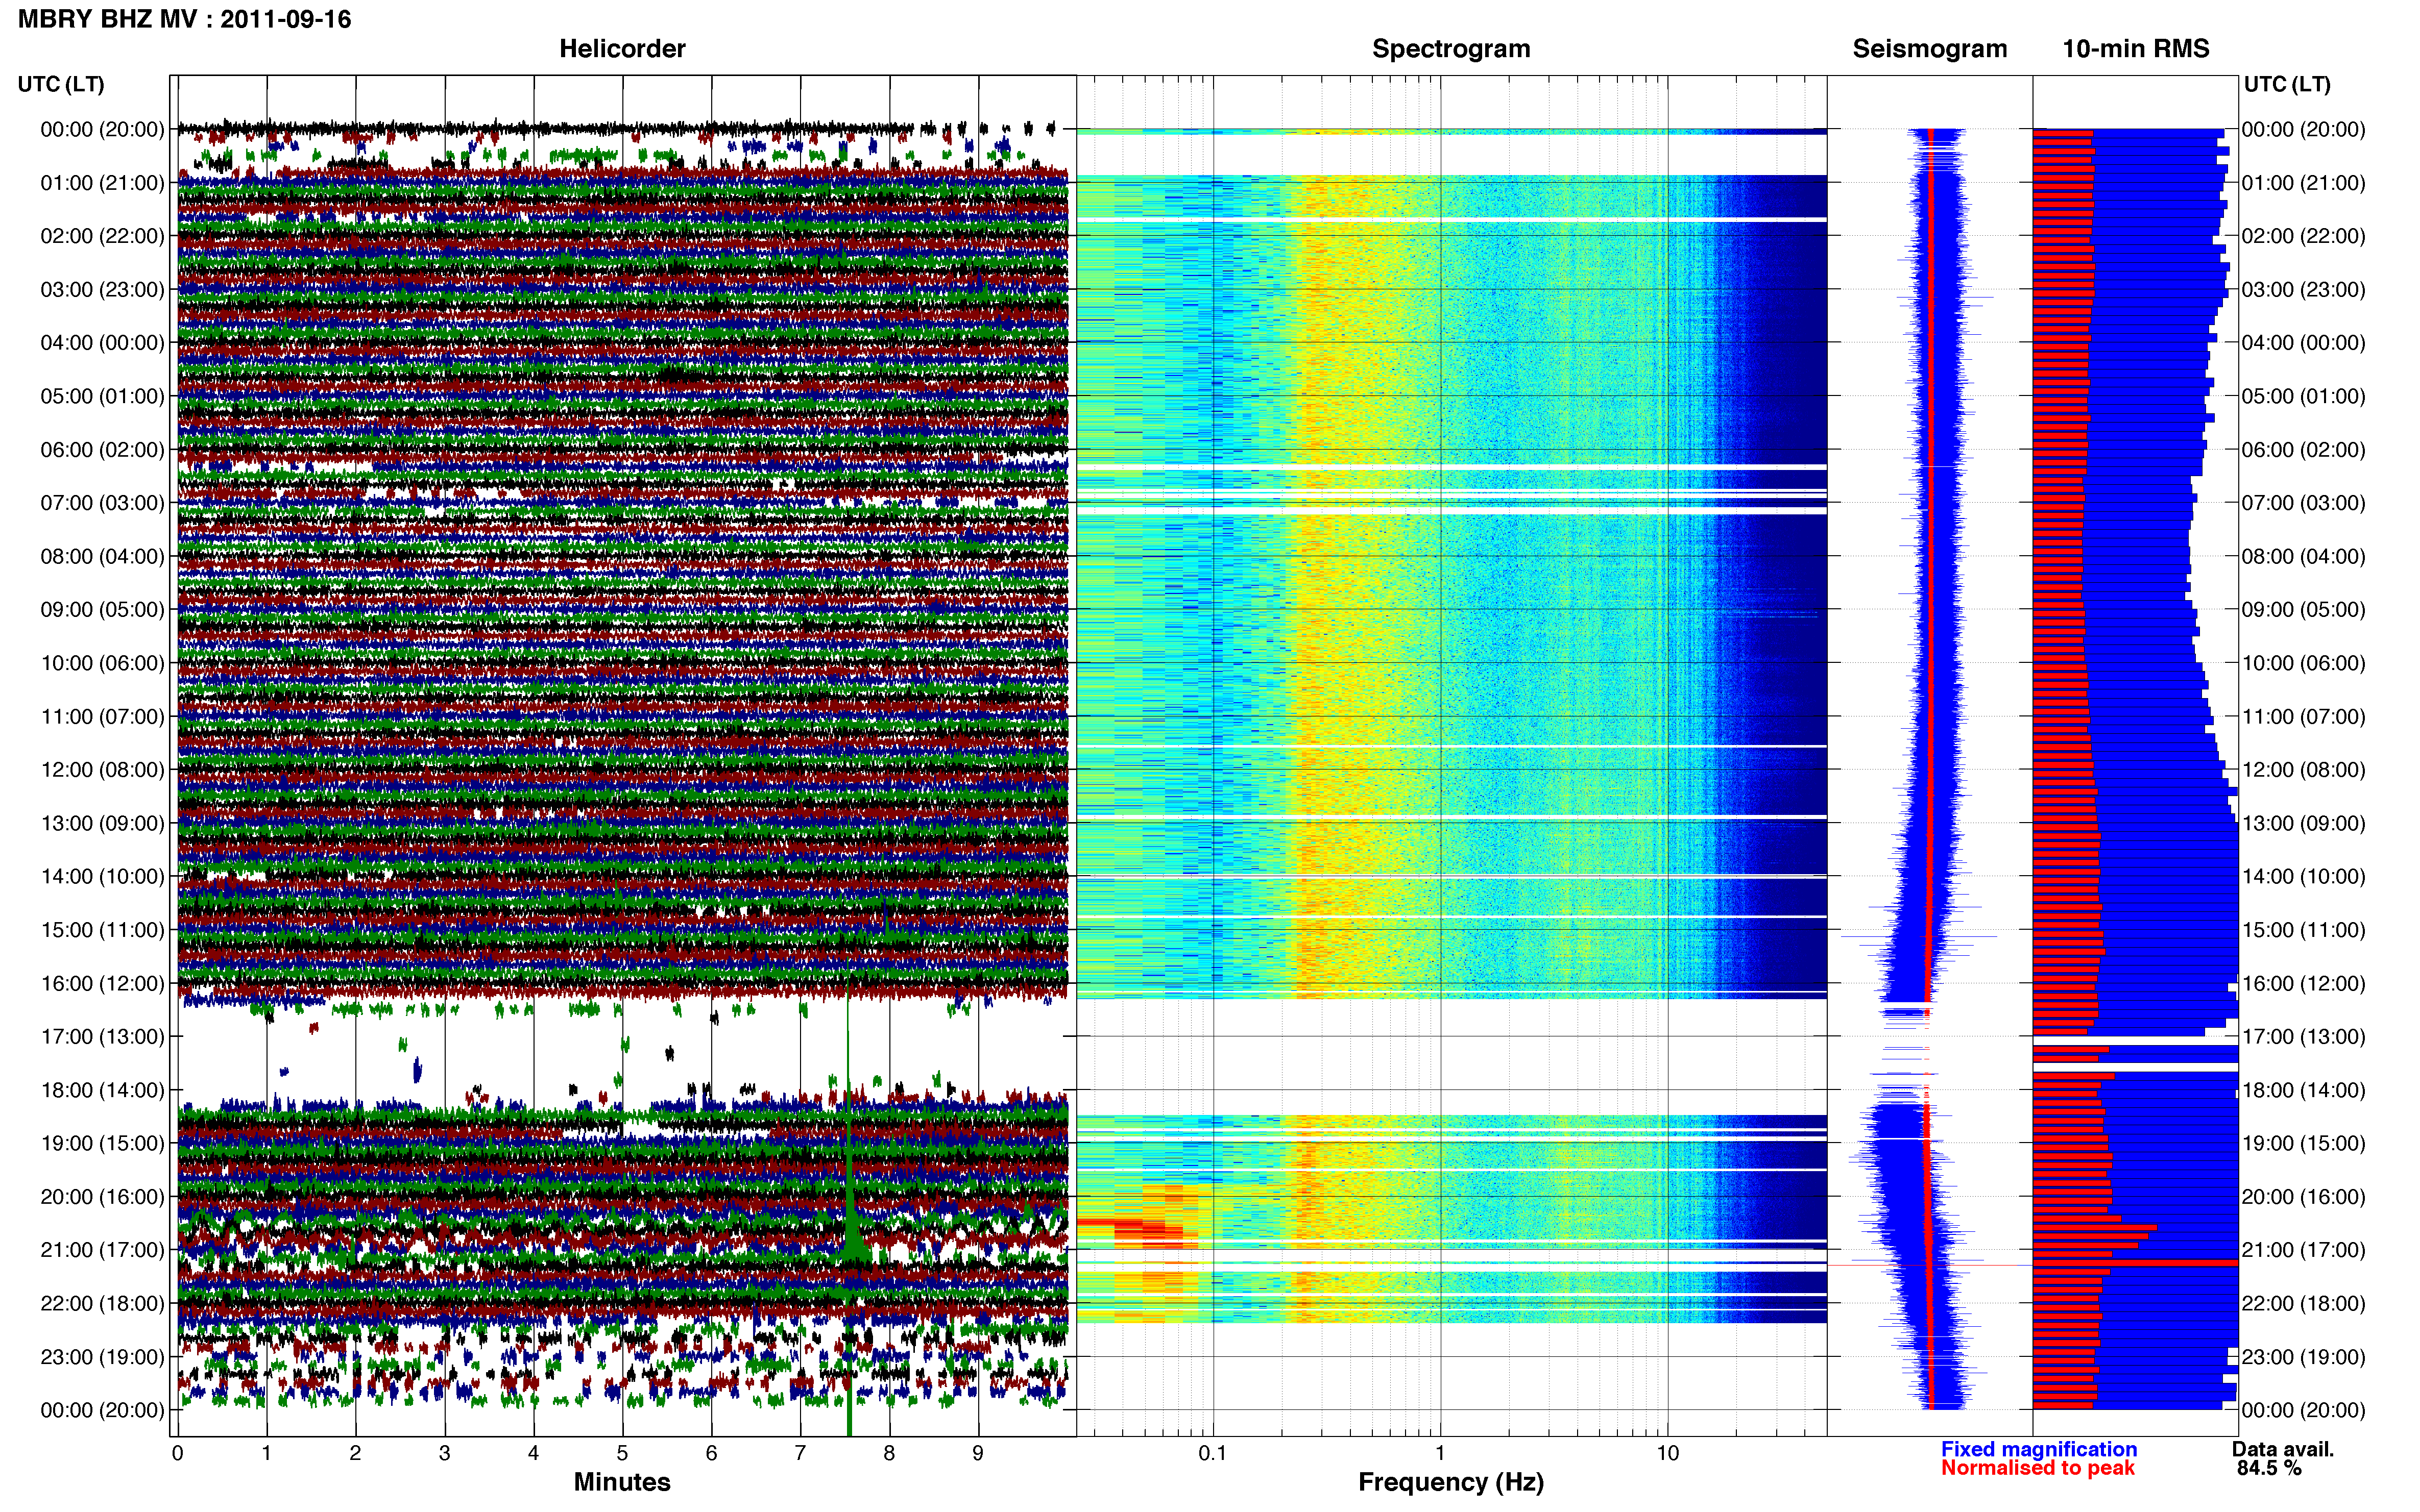
Task: Click the 'Data avail.' label
Action: coord(2282,1449)
